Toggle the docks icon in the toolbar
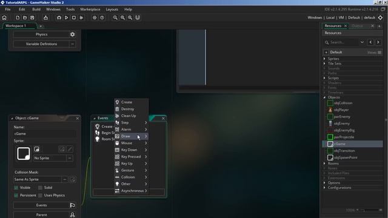 coord(138,18)
